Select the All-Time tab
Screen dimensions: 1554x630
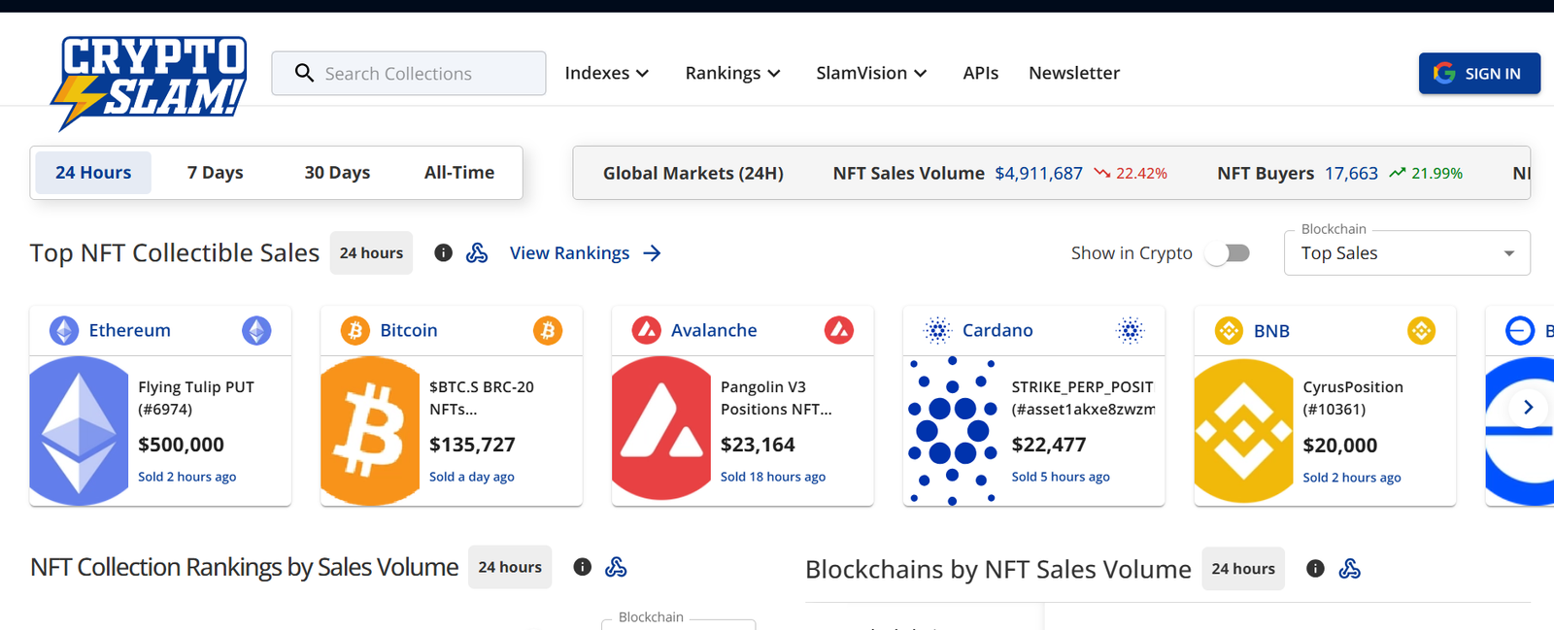(459, 173)
